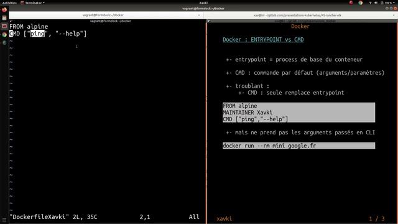Open the Terminator application menu
398x224 pixels.
pos(32,2)
